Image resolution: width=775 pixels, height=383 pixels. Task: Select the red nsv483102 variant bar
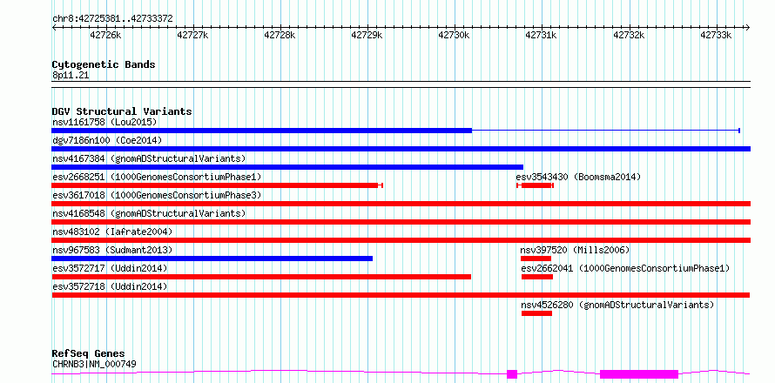click(401, 240)
